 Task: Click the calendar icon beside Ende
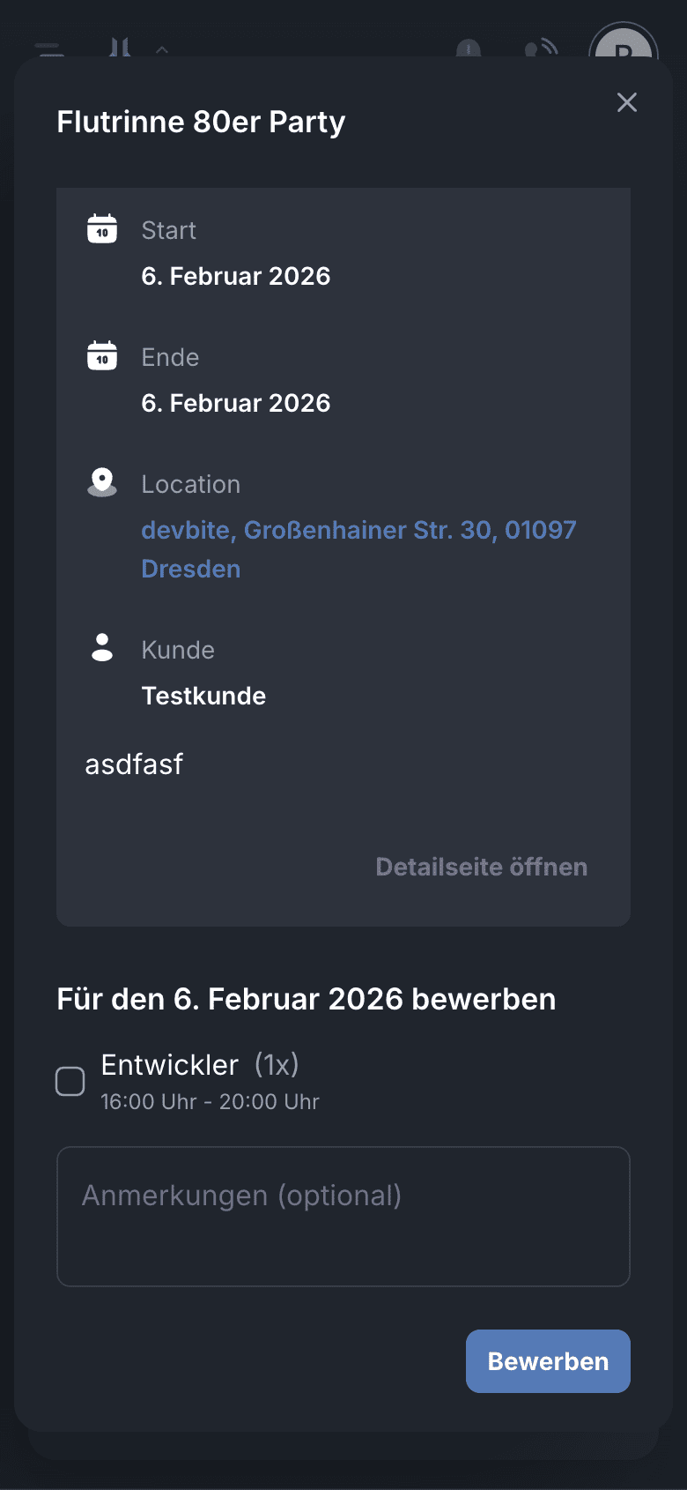102,356
